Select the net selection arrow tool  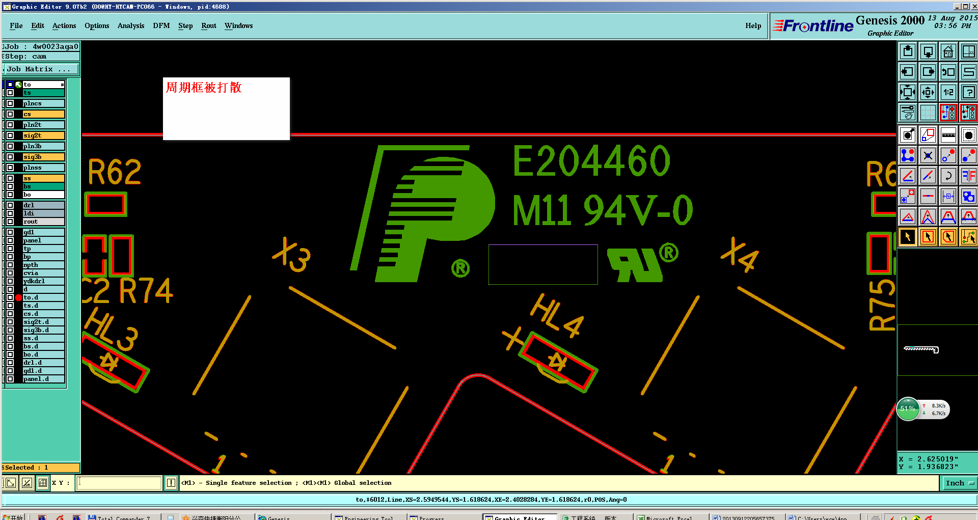pyautogui.click(x=969, y=237)
